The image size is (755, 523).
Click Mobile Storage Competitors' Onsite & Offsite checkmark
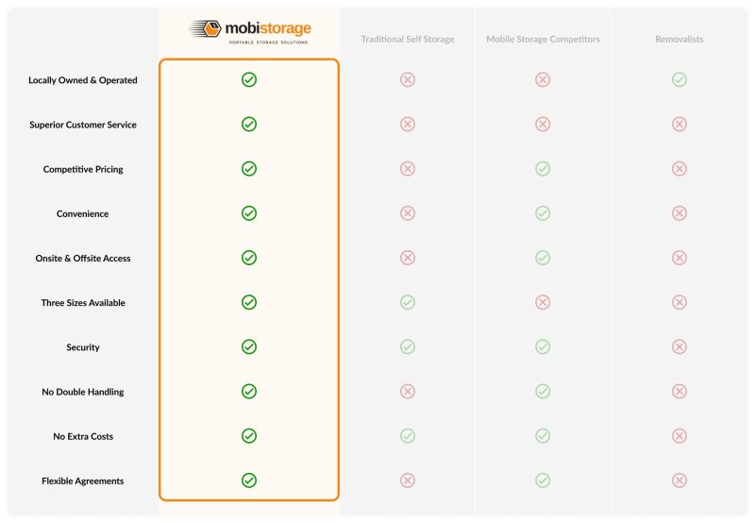[543, 258]
